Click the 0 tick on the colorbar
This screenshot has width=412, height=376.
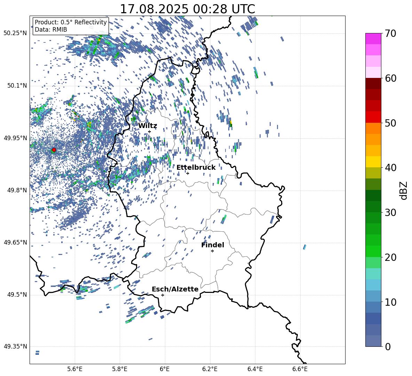pos(387,346)
